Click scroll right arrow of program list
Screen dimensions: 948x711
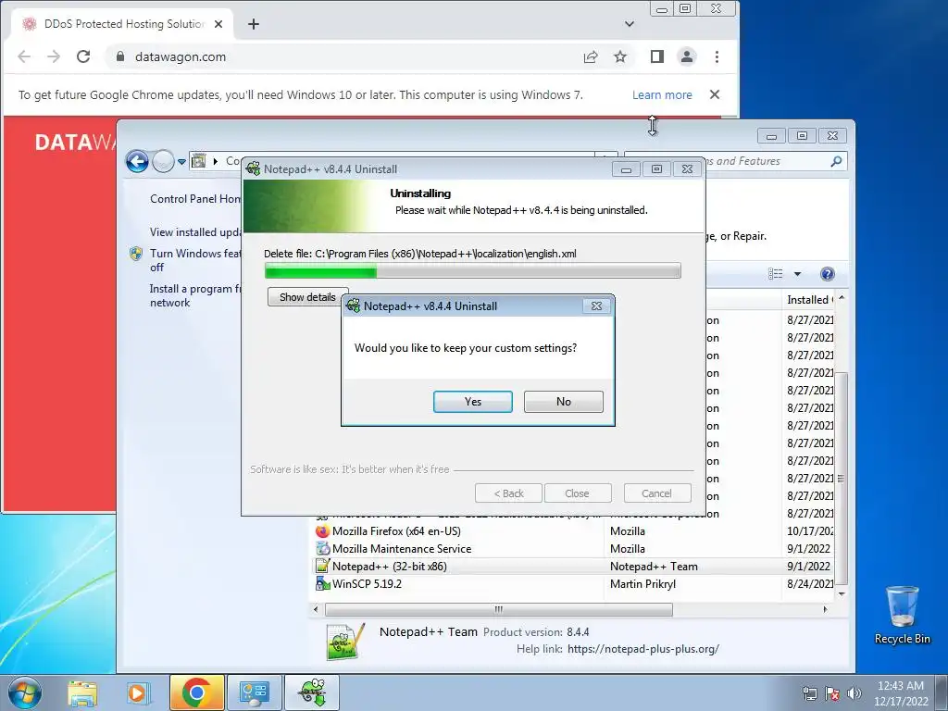(825, 609)
